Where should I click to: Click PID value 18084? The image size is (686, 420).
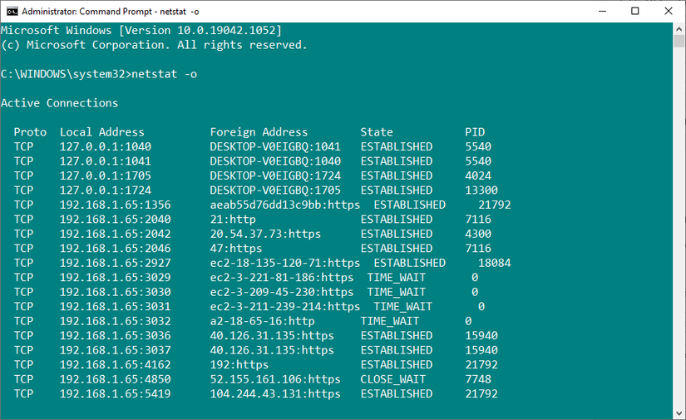point(495,263)
